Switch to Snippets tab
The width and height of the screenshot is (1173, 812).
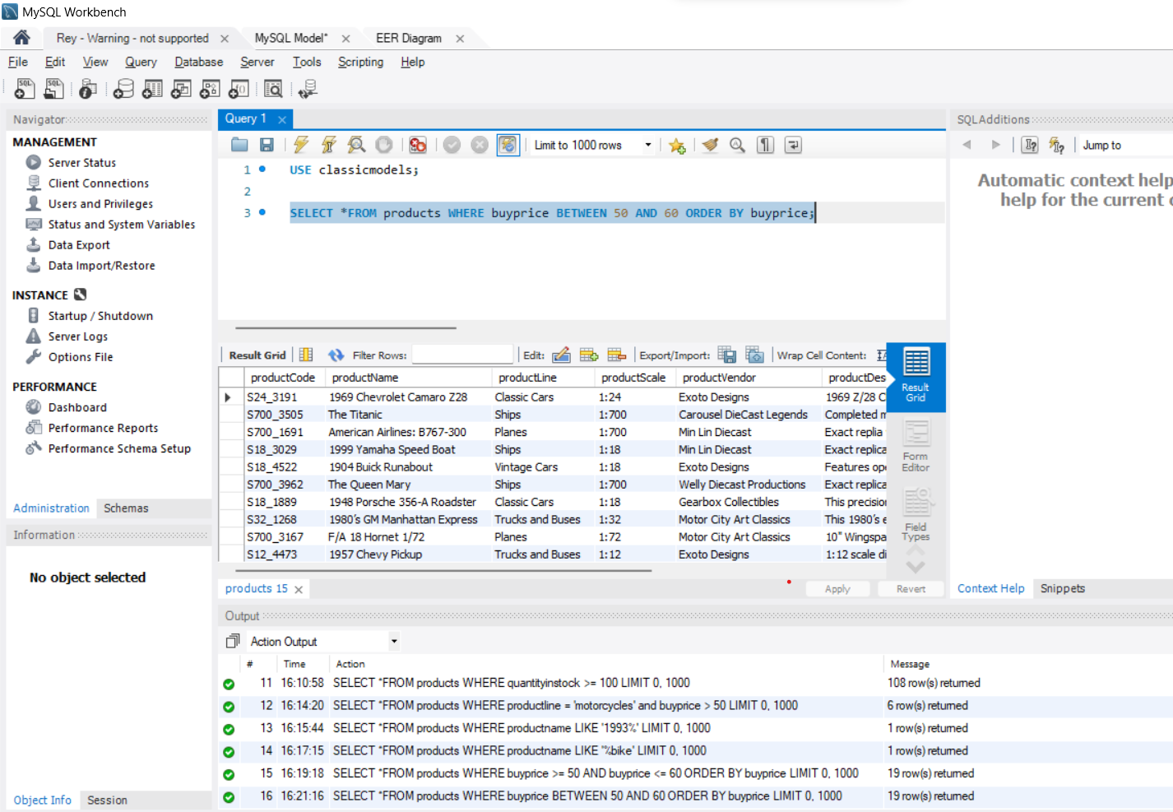click(1063, 588)
